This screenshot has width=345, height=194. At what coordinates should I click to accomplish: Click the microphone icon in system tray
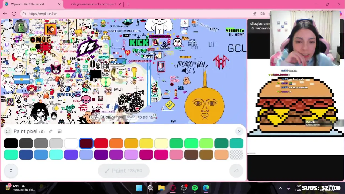point(288,188)
